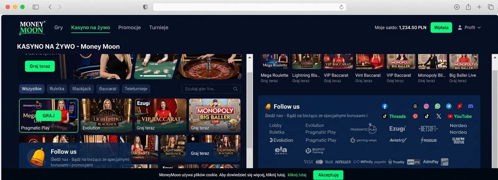Image resolution: width=498 pixels, height=180 pixels.
Task: Open the X (Twitter) social icon
Action: [439, 116]
